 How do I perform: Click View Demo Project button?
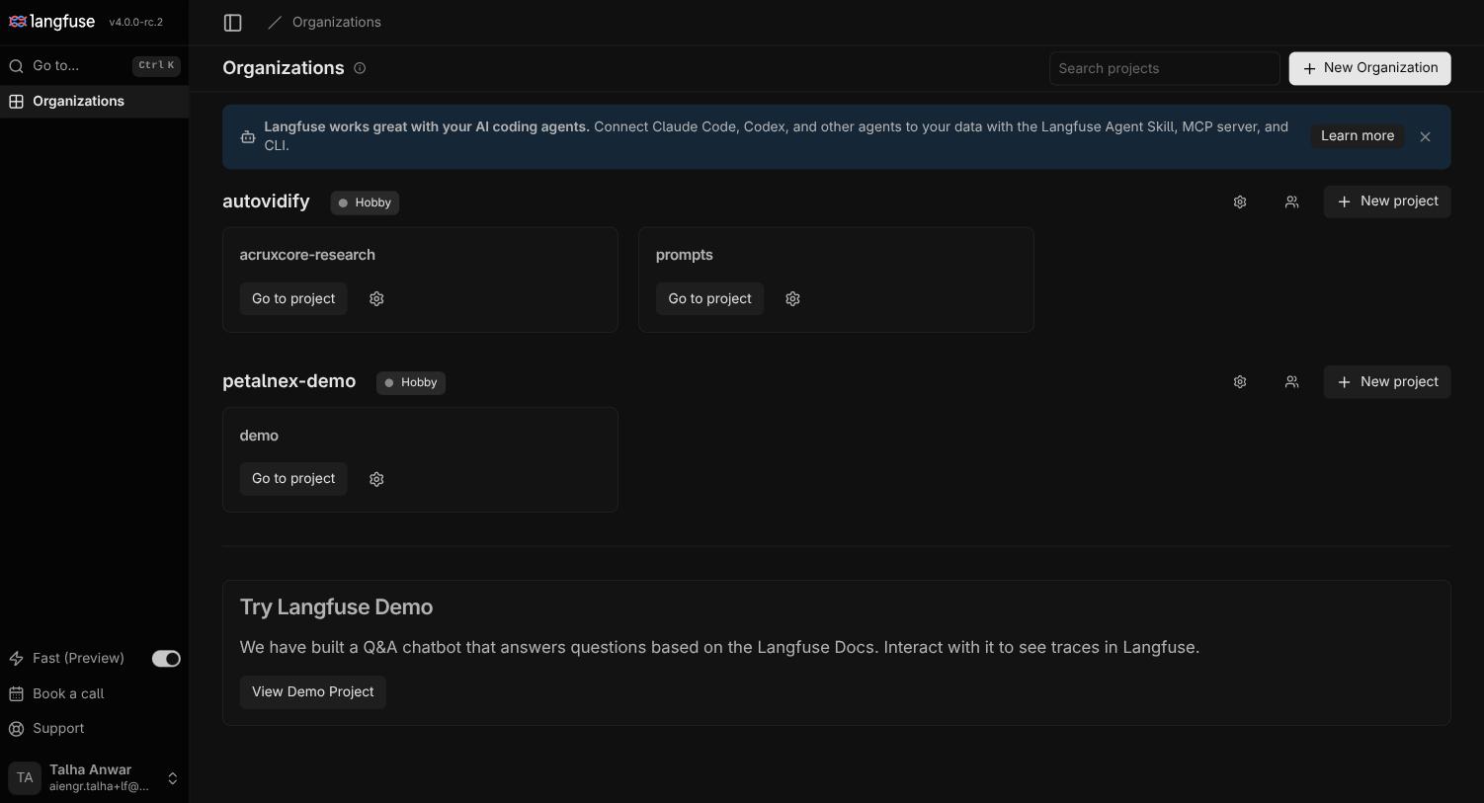[312, 692]
